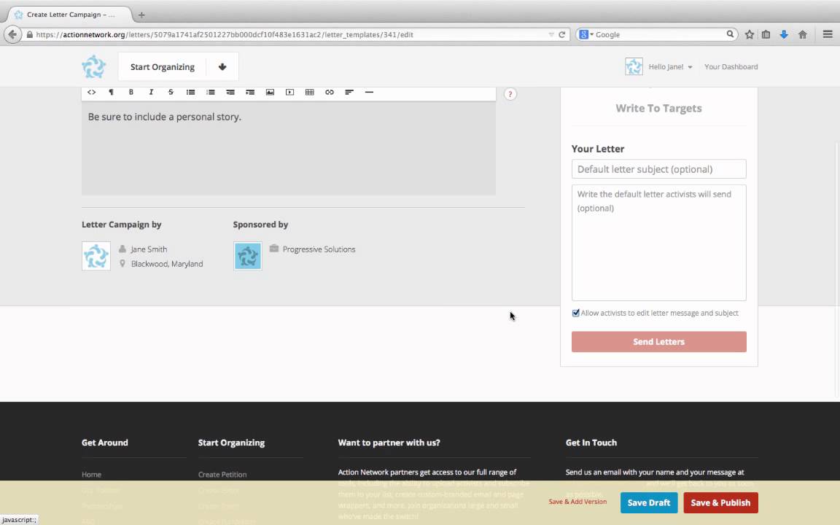
Task: Click the Save & Add Version link
Action: (577, 502)
